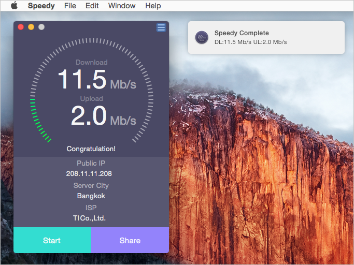Click the Speedy icon in the notification
This screenshot has height=265, width=354.
click(202, 37)
